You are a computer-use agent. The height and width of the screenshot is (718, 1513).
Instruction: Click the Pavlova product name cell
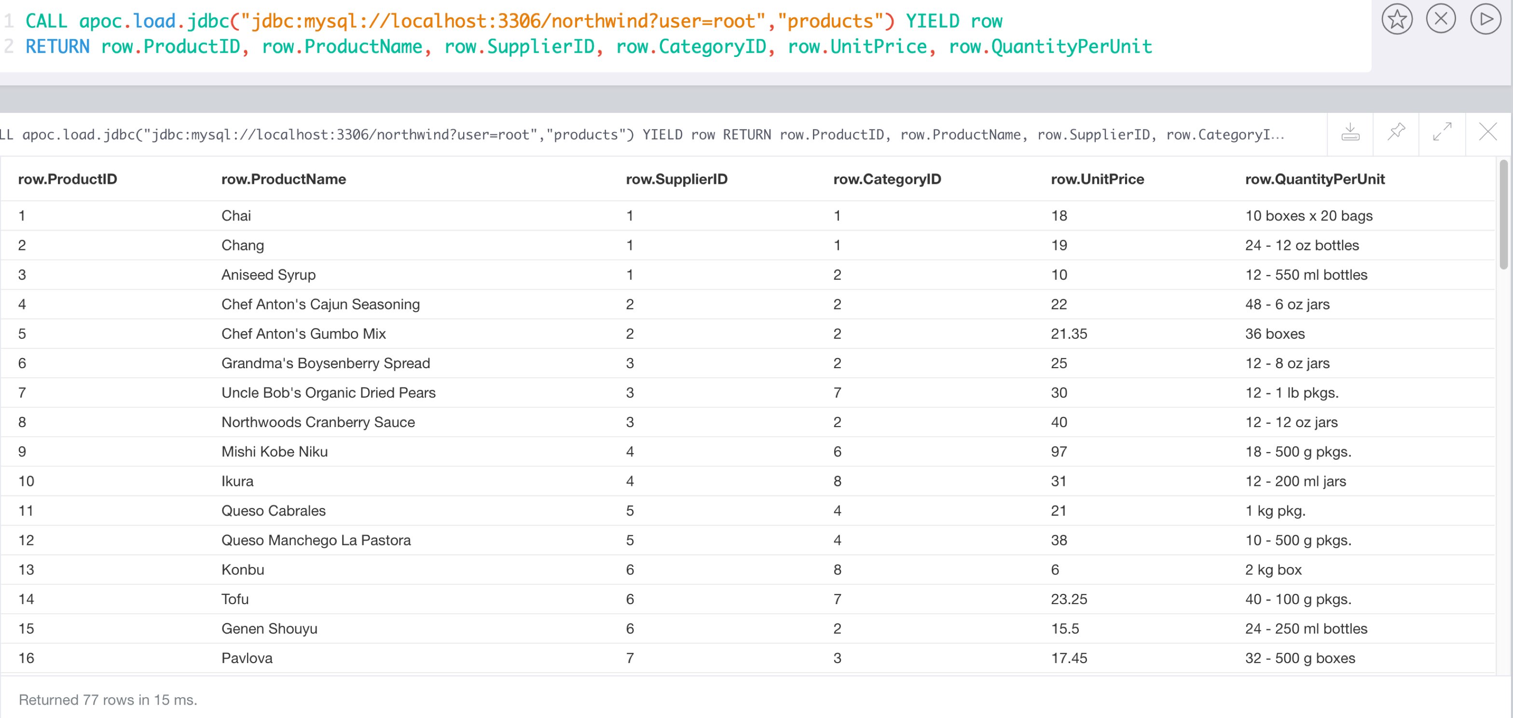coord(247,658)
